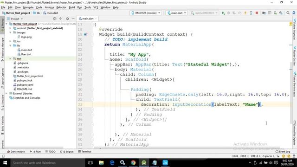Open the Logcat tool window
The image size is (297, 167).
point(67,152)
